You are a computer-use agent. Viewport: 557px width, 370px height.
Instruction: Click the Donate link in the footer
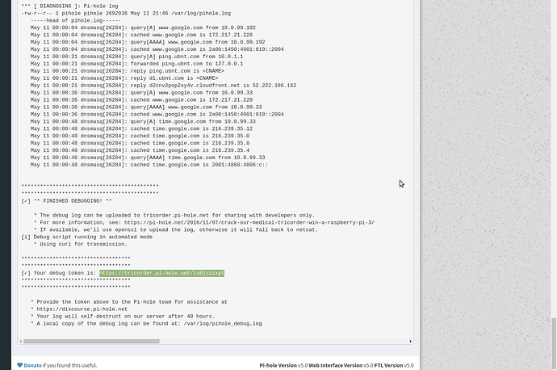coord(33,365)
